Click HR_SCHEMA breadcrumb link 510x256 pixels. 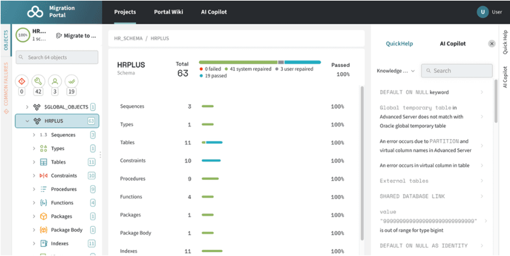[128, 38]
